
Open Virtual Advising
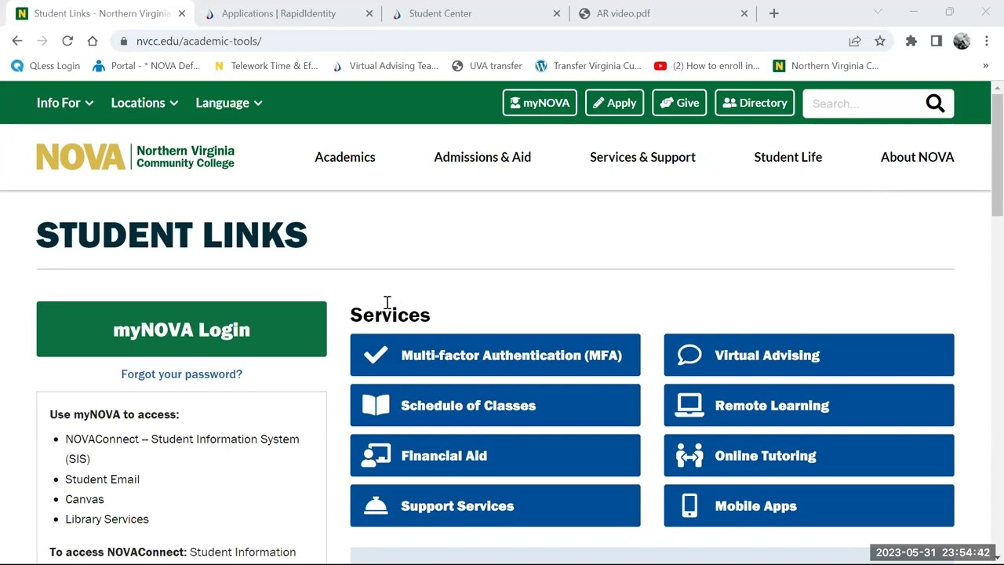[x=809, y=355]
